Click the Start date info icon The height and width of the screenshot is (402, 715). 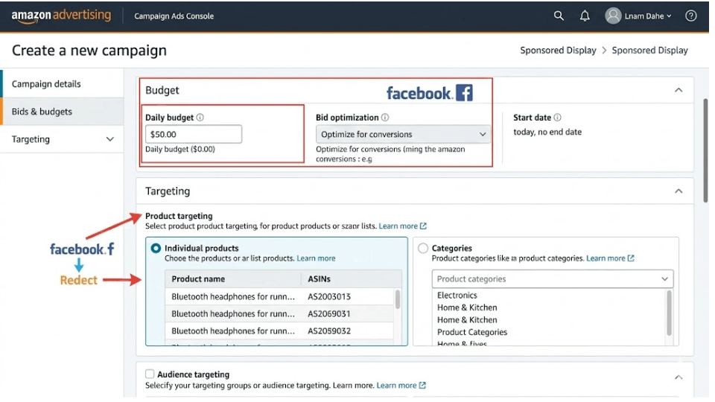click(558, 118)
